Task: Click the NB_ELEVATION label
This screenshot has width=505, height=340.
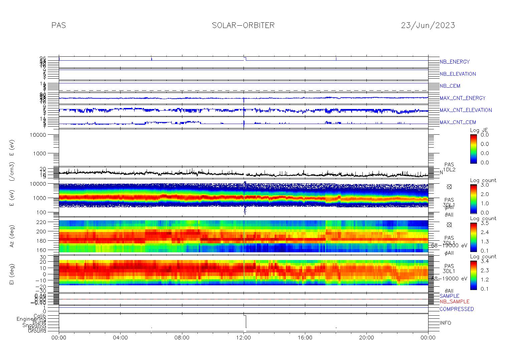Action: click(458, 74)
